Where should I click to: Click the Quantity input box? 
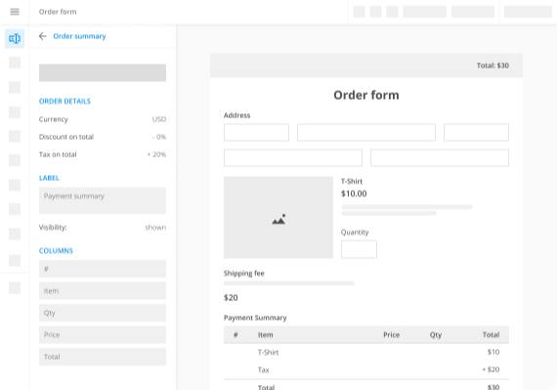[359, 249]
